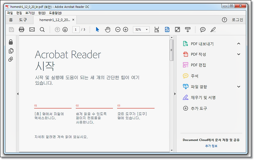Collapse left navigation pane arrow
The width and height of the screenshot is (254, 160).
tap(18, 94)
